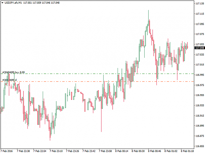Click the 7 Feb 23:10 time label
This screenshot has height=154, width=205.
pyautogui.click(x=56, y=151)
